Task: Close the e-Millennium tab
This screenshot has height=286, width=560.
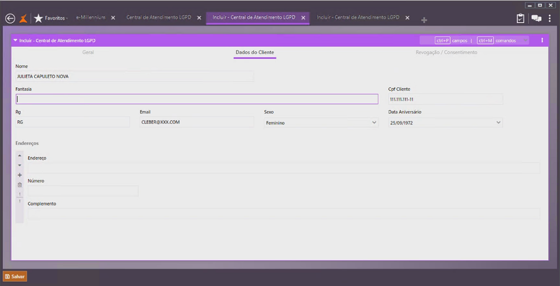Action: [113, 17]
